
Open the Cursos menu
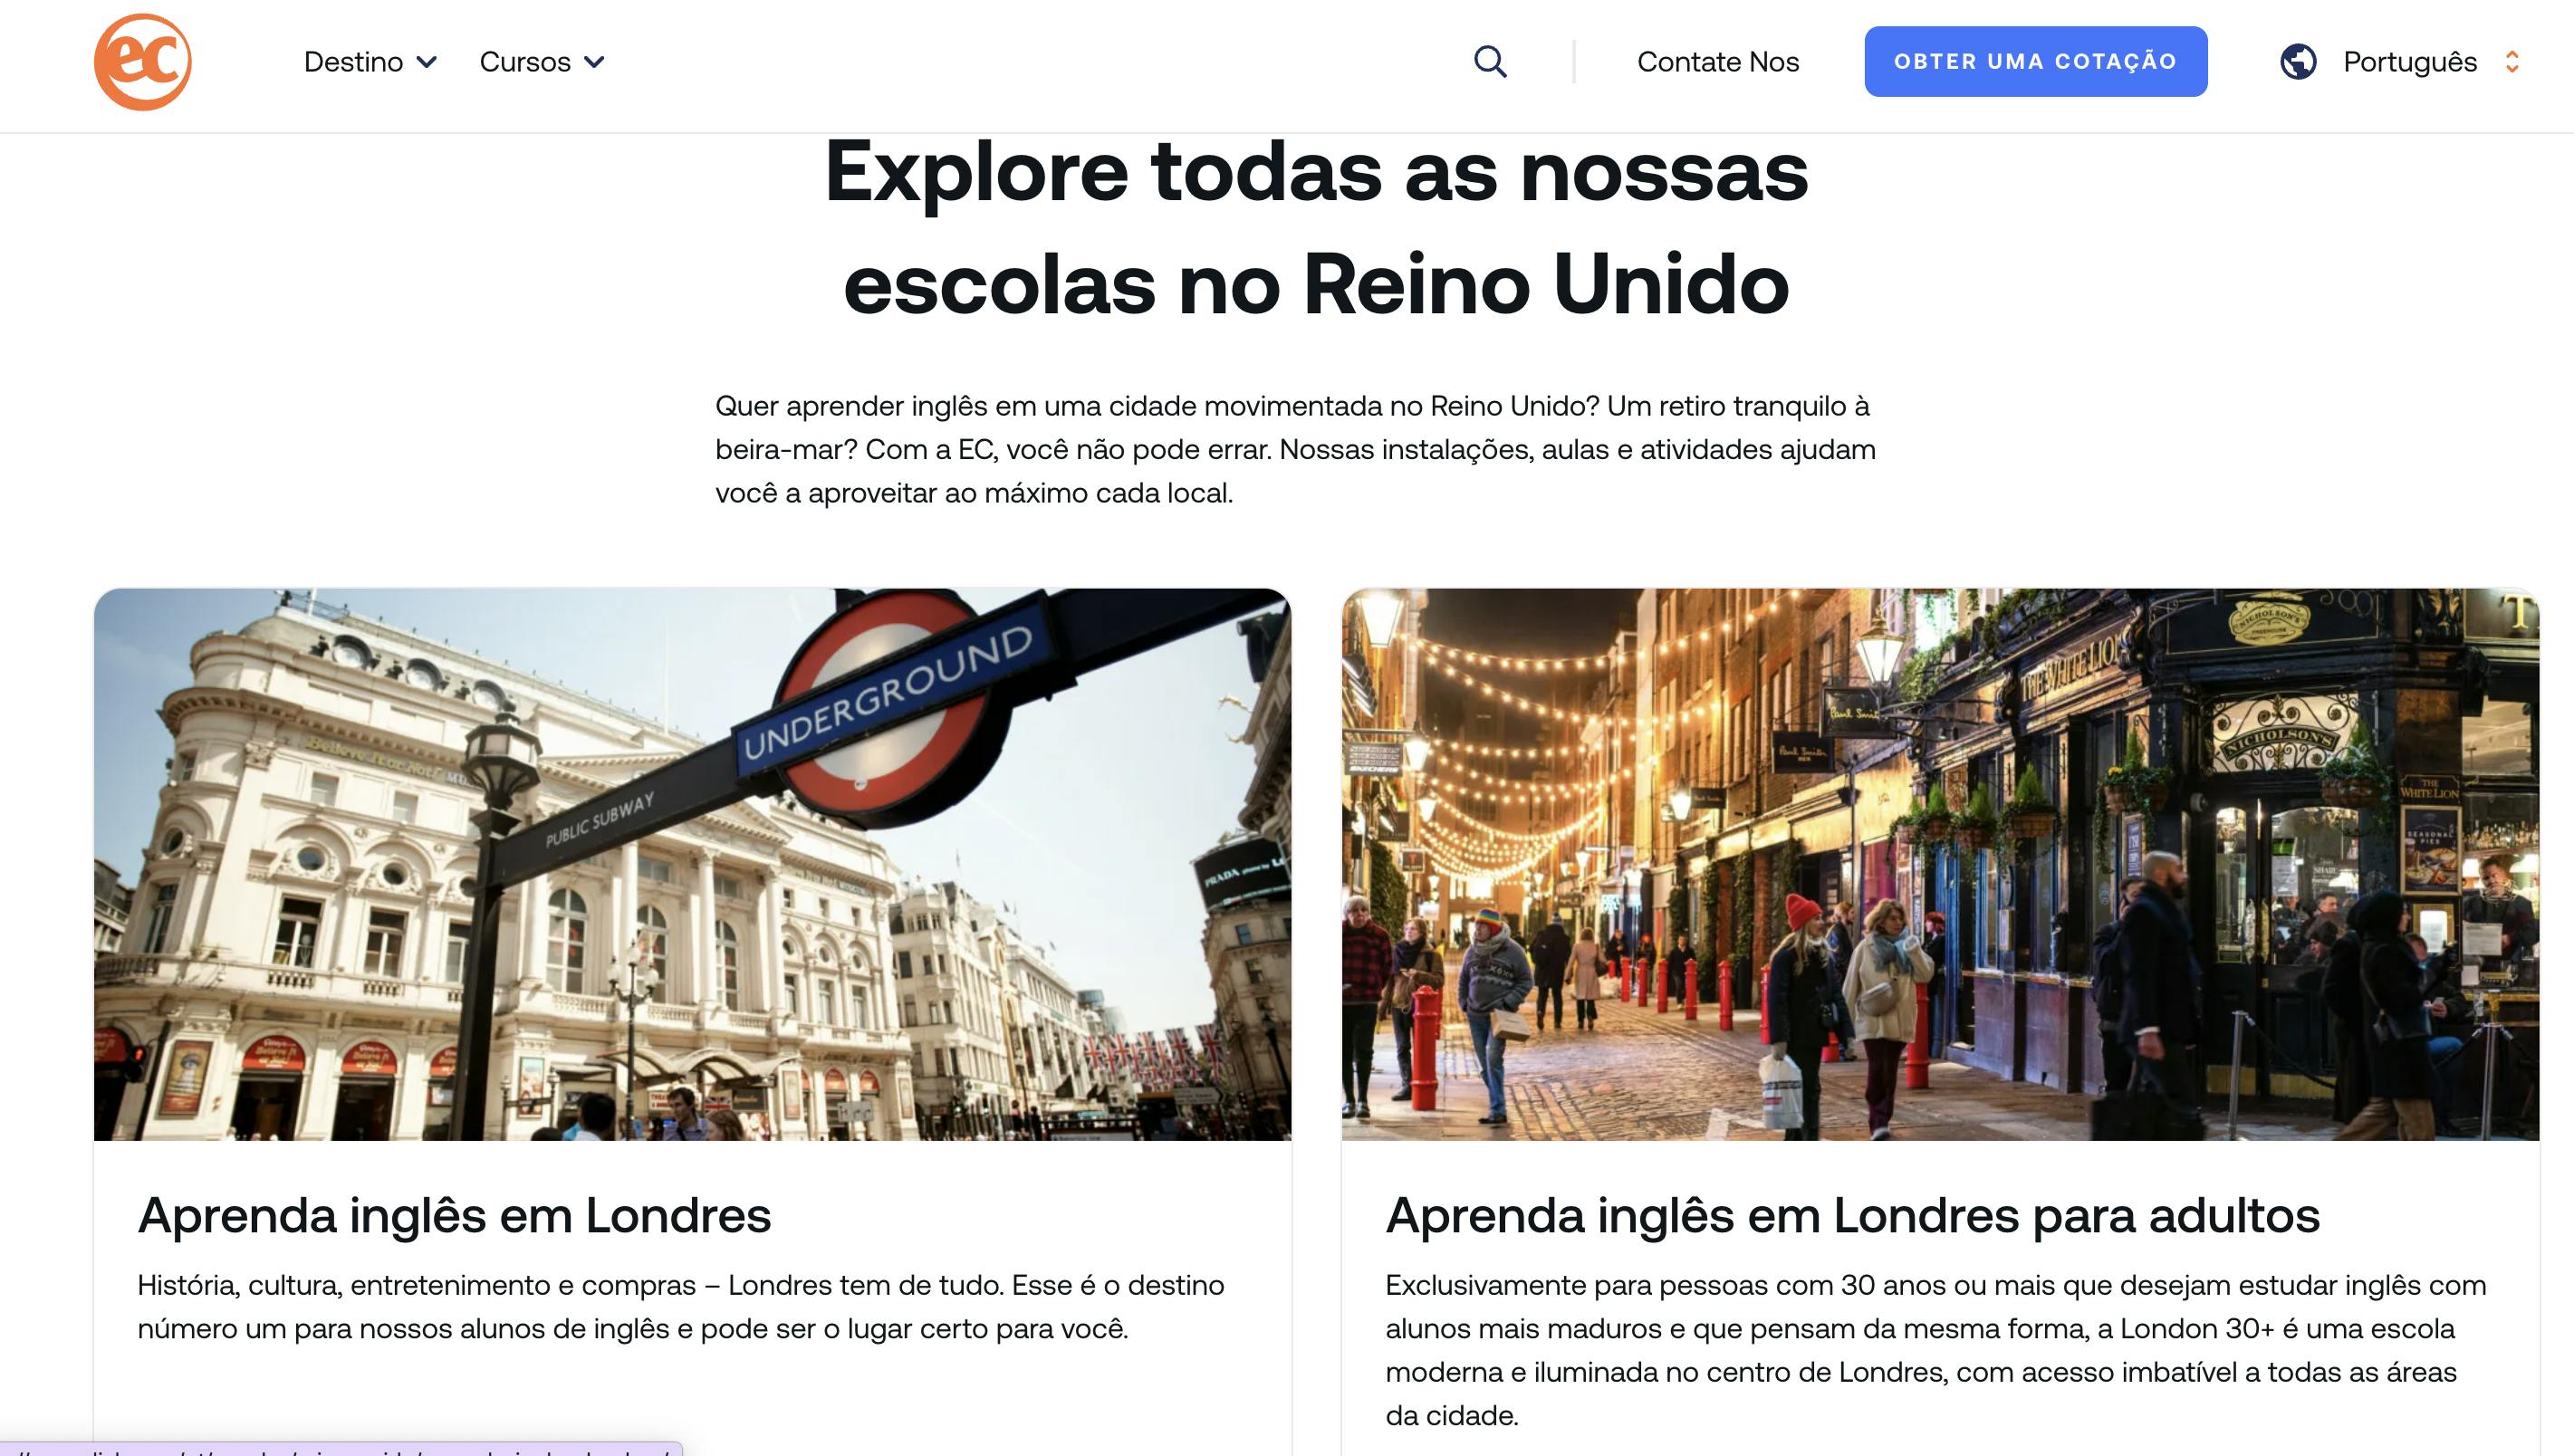coord(525,62)
